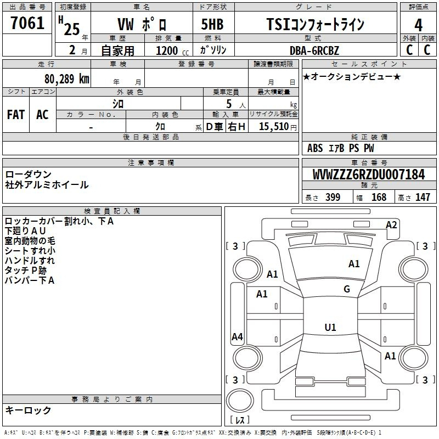The width and height of the screenshot is (439, 439).
Task: Click the grade TSIコンフォートライン
Action: click(x=315, y=24)
